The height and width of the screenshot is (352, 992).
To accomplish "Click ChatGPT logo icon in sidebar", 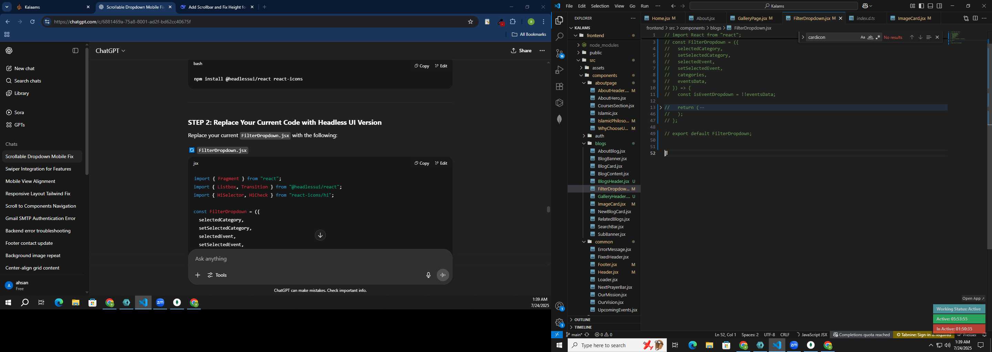I will [x=9, y=51].
